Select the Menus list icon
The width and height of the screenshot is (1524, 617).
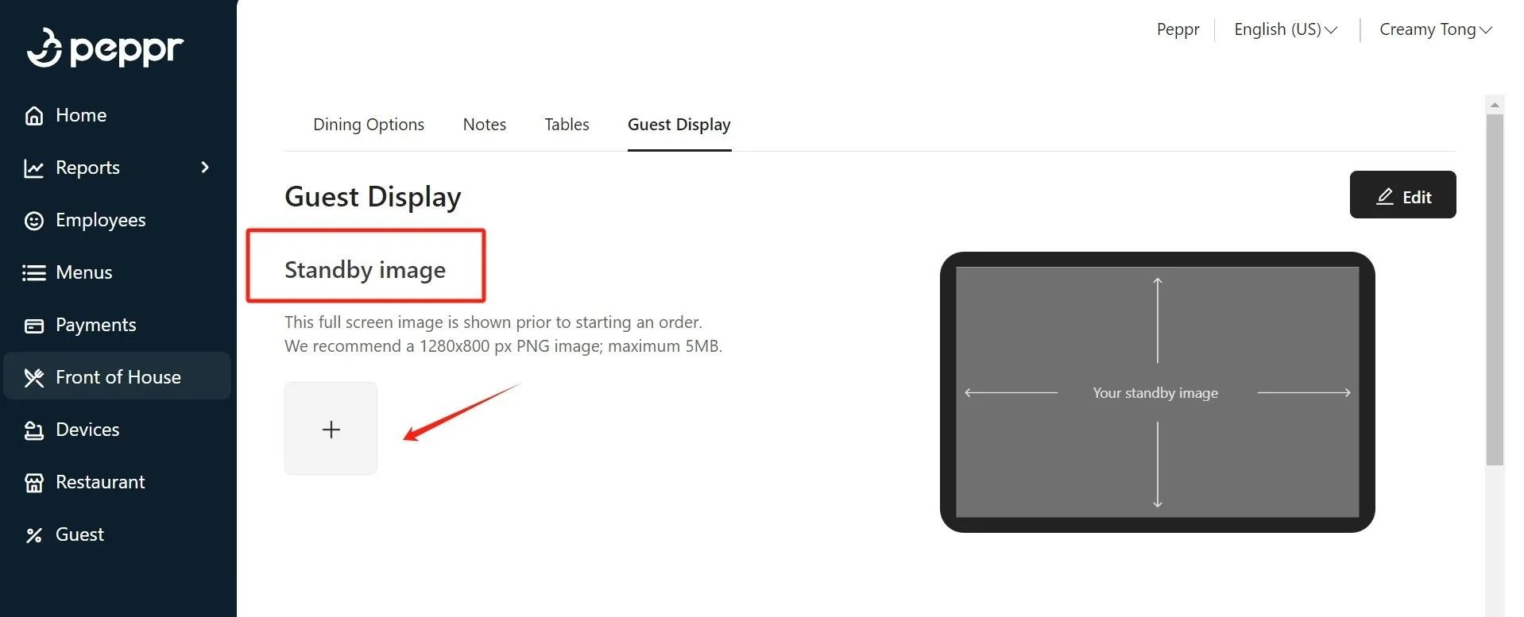coord(33,273)
